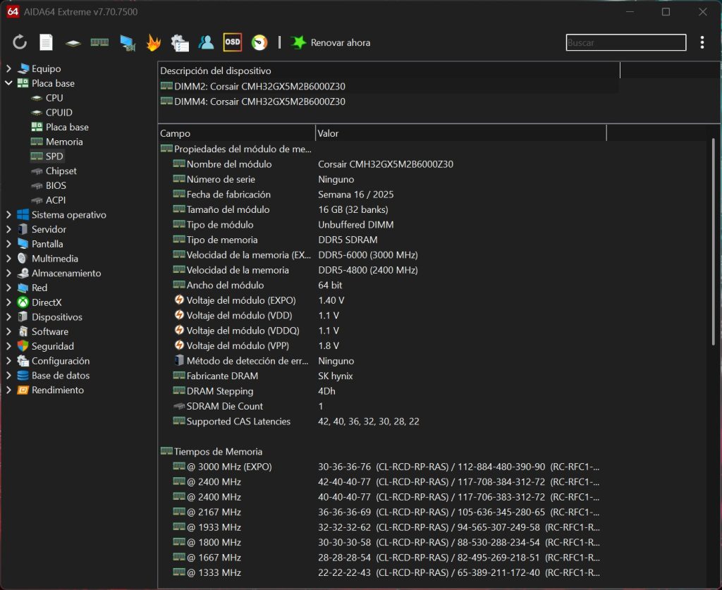This screenshot has width=722, height=590.
Task: Click the user profile toolbar icon
Action: pos(206,42)
